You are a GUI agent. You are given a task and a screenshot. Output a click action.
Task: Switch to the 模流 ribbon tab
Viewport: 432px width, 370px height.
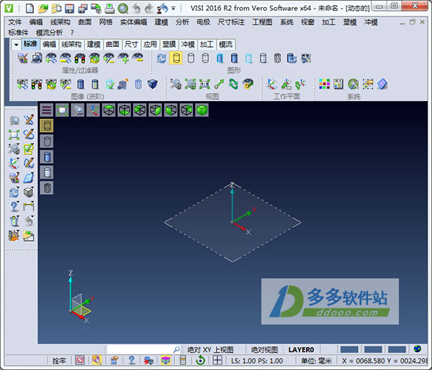[225, 45]
